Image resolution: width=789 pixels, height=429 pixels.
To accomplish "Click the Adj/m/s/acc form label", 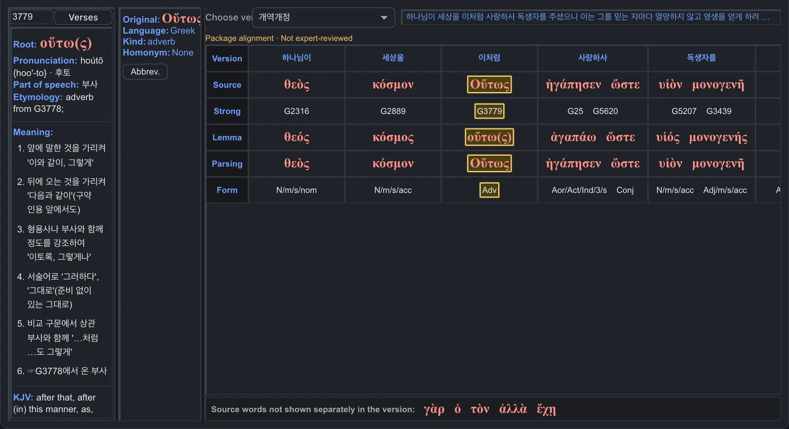I will pyautogui.click(x=725, y=190).
